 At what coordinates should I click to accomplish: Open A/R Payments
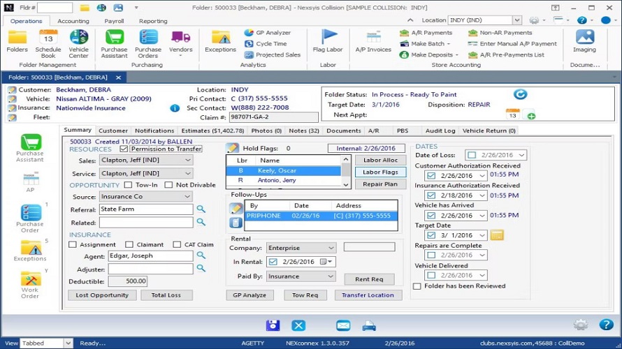[x=426, y=33]
